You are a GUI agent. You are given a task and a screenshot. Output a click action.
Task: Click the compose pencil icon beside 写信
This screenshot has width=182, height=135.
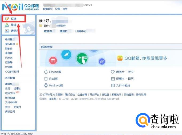(7, 19)
